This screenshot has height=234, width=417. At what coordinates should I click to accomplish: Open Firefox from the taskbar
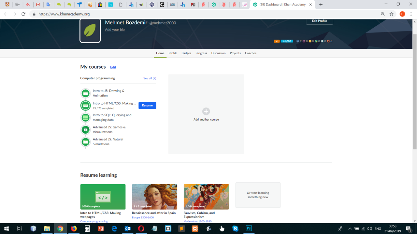[x=74, y=228]
